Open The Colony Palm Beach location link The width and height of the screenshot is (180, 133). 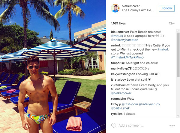[137, 10]
